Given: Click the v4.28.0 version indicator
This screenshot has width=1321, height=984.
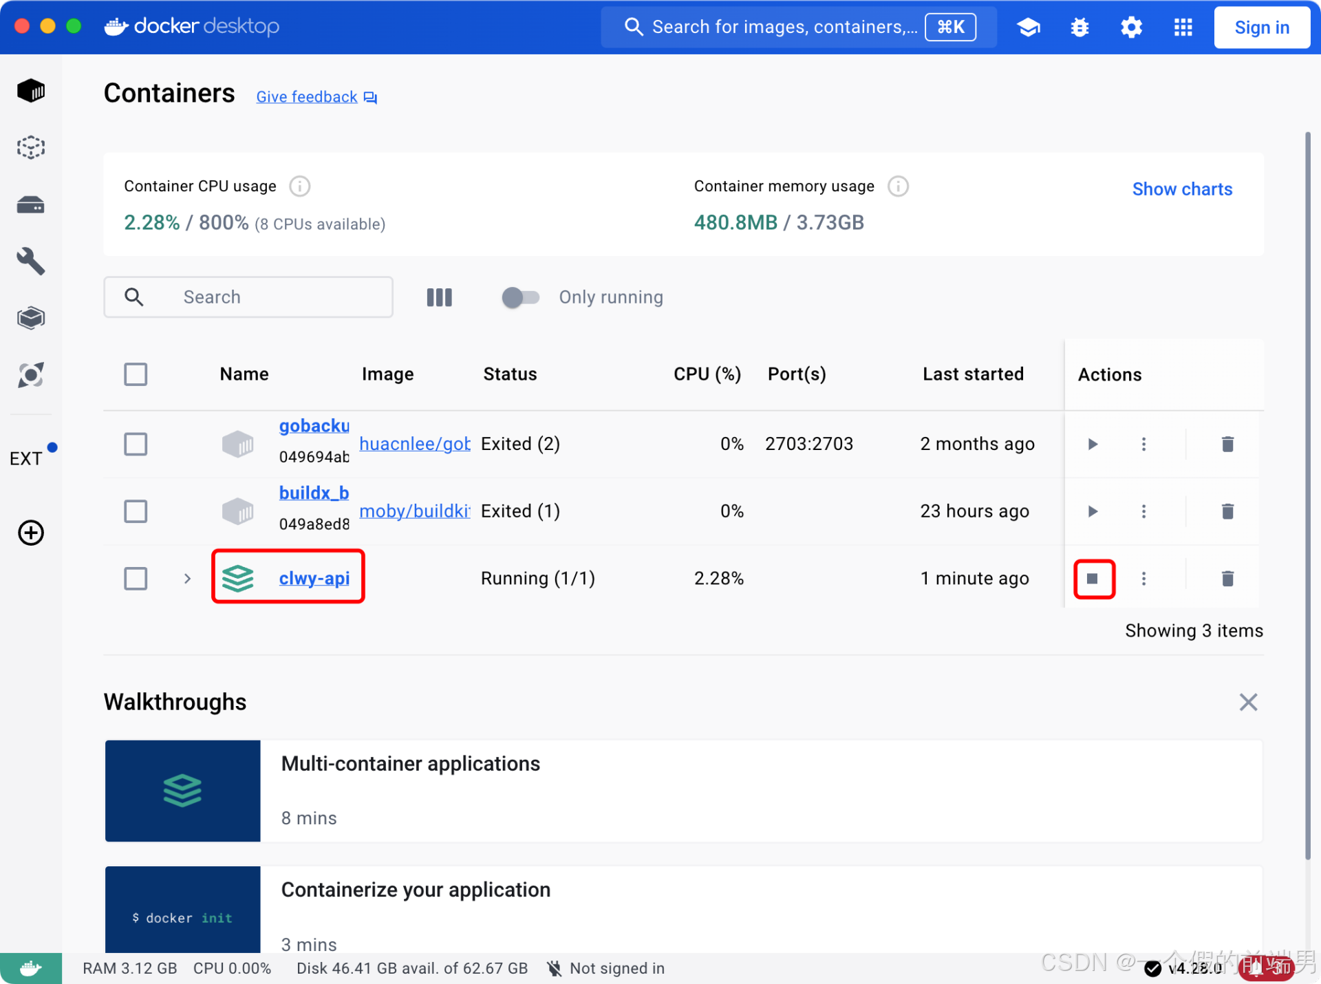Looking at the screenshot, I should click(x=1185, y=969).
